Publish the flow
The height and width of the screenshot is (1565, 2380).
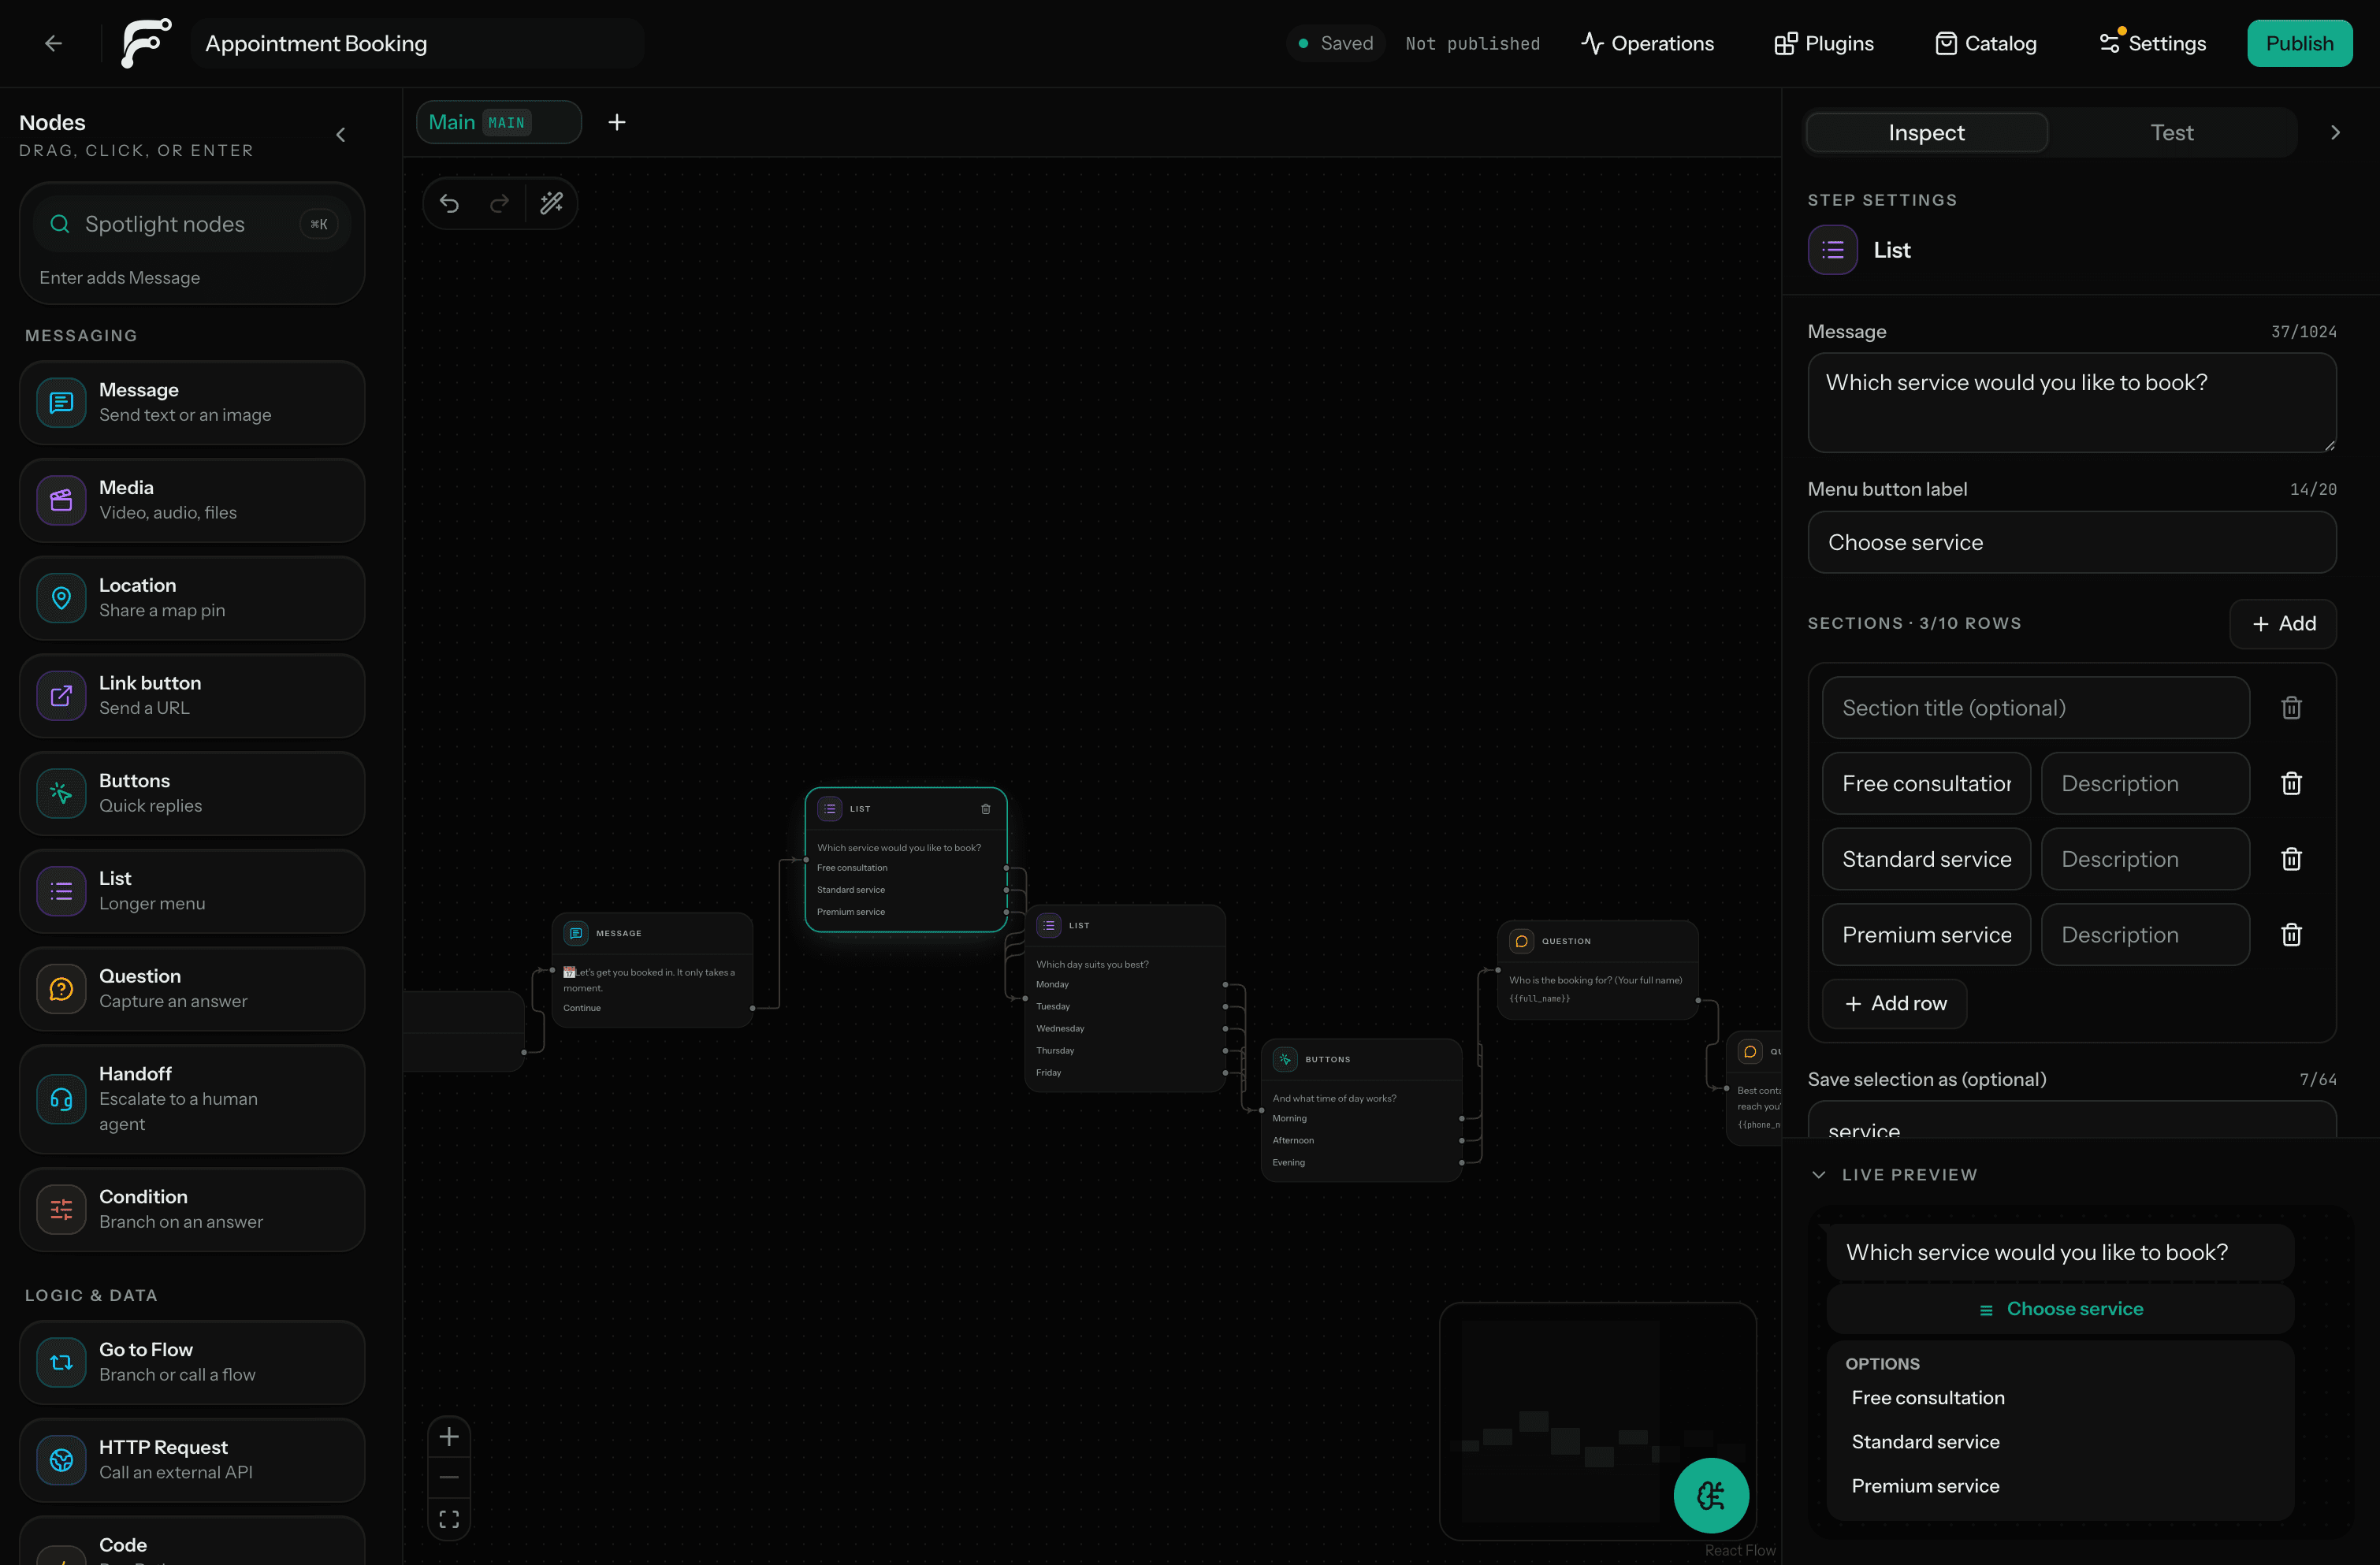pyautogui.click(x=2299, y=43)
